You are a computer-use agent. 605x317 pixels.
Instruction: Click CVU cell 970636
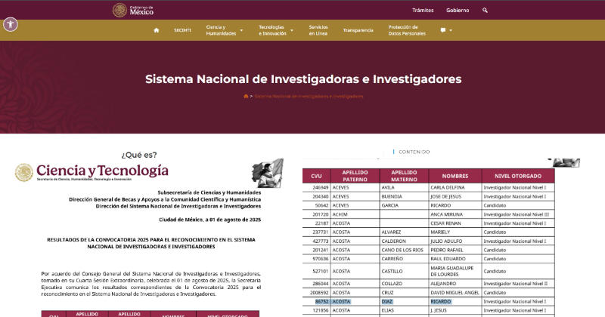(x=320, y=259)
